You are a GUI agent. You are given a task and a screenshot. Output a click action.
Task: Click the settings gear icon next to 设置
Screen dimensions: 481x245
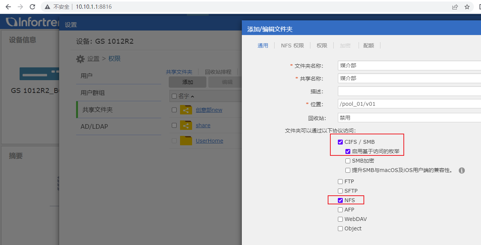point(80,59)
